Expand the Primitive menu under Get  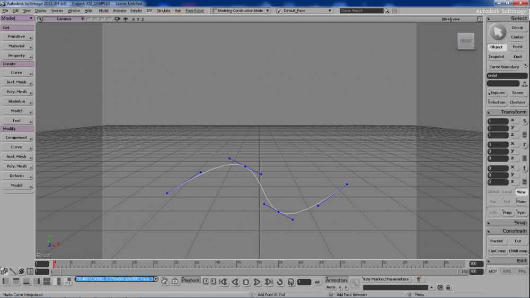point(16,37)
